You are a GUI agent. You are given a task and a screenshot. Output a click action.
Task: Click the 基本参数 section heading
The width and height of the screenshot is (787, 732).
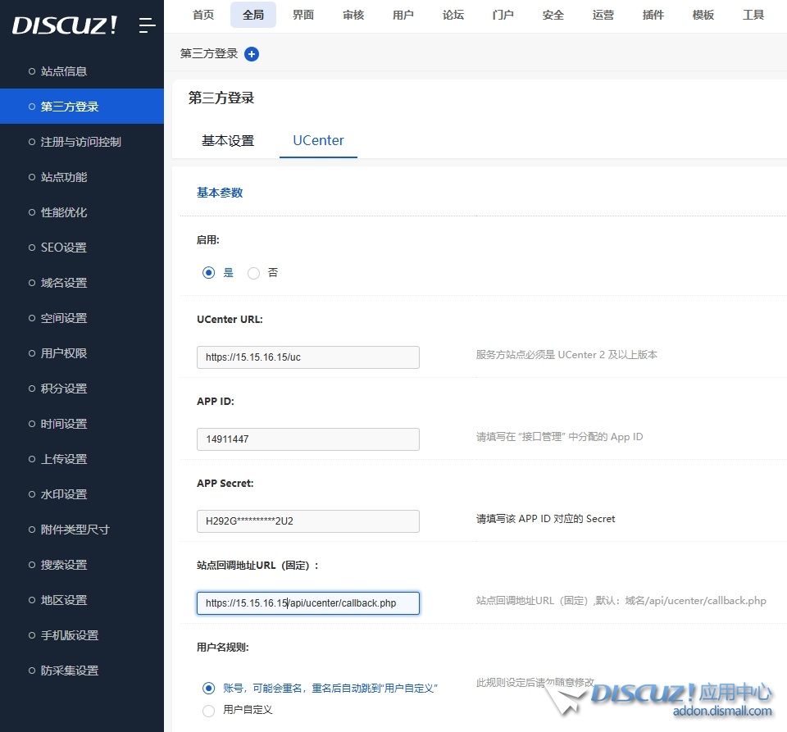point(220,193)
